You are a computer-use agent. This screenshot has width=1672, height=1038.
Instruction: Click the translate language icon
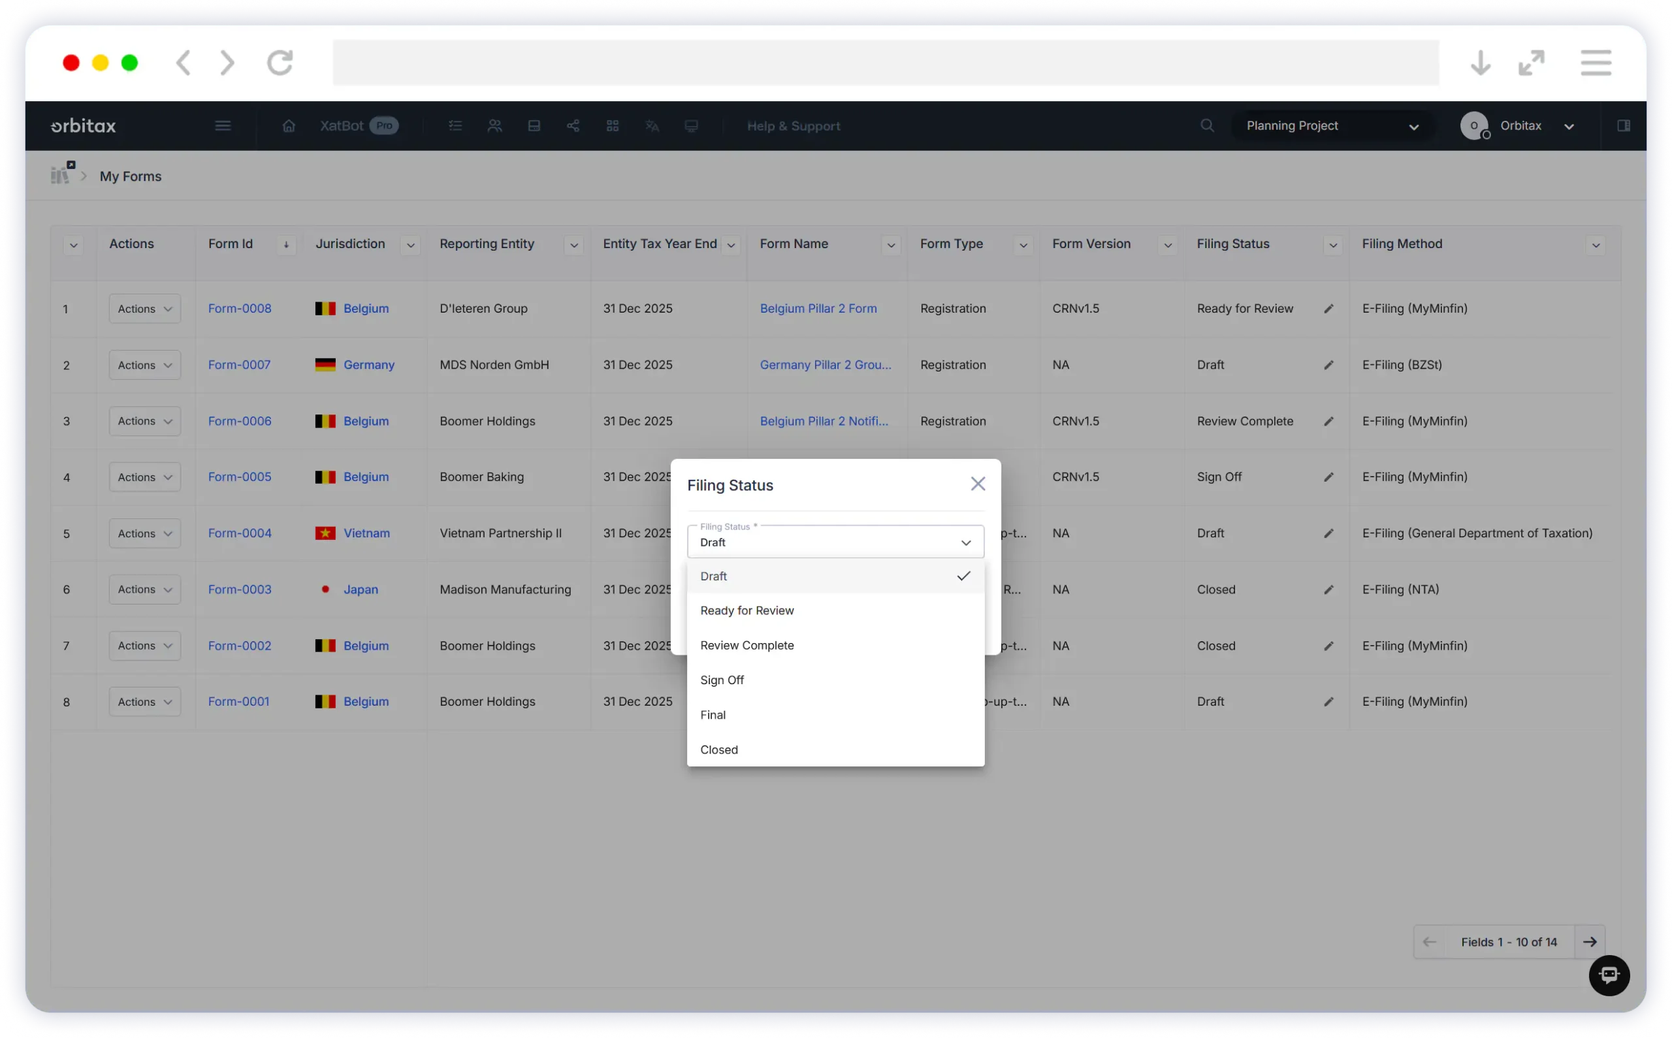pyautogui.click(x=652, y=125)
